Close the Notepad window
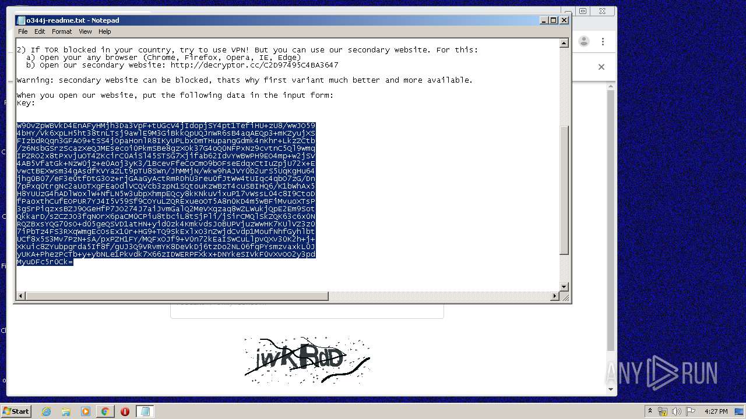This screenshot has width=746, height=419. tap(564, 20)
